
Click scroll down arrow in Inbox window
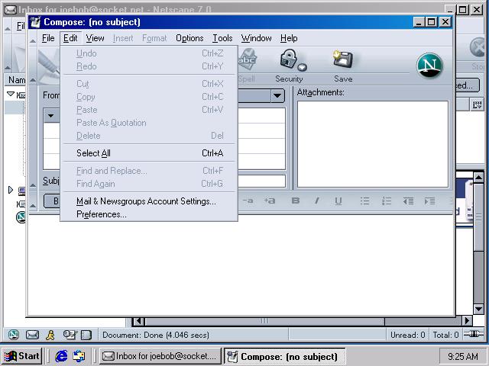pyautogui.click(x=479, y=309)
